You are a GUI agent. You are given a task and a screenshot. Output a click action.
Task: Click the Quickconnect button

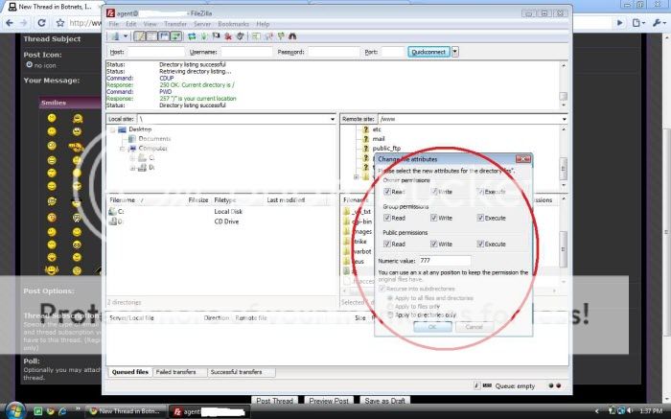tap(428, 52)
